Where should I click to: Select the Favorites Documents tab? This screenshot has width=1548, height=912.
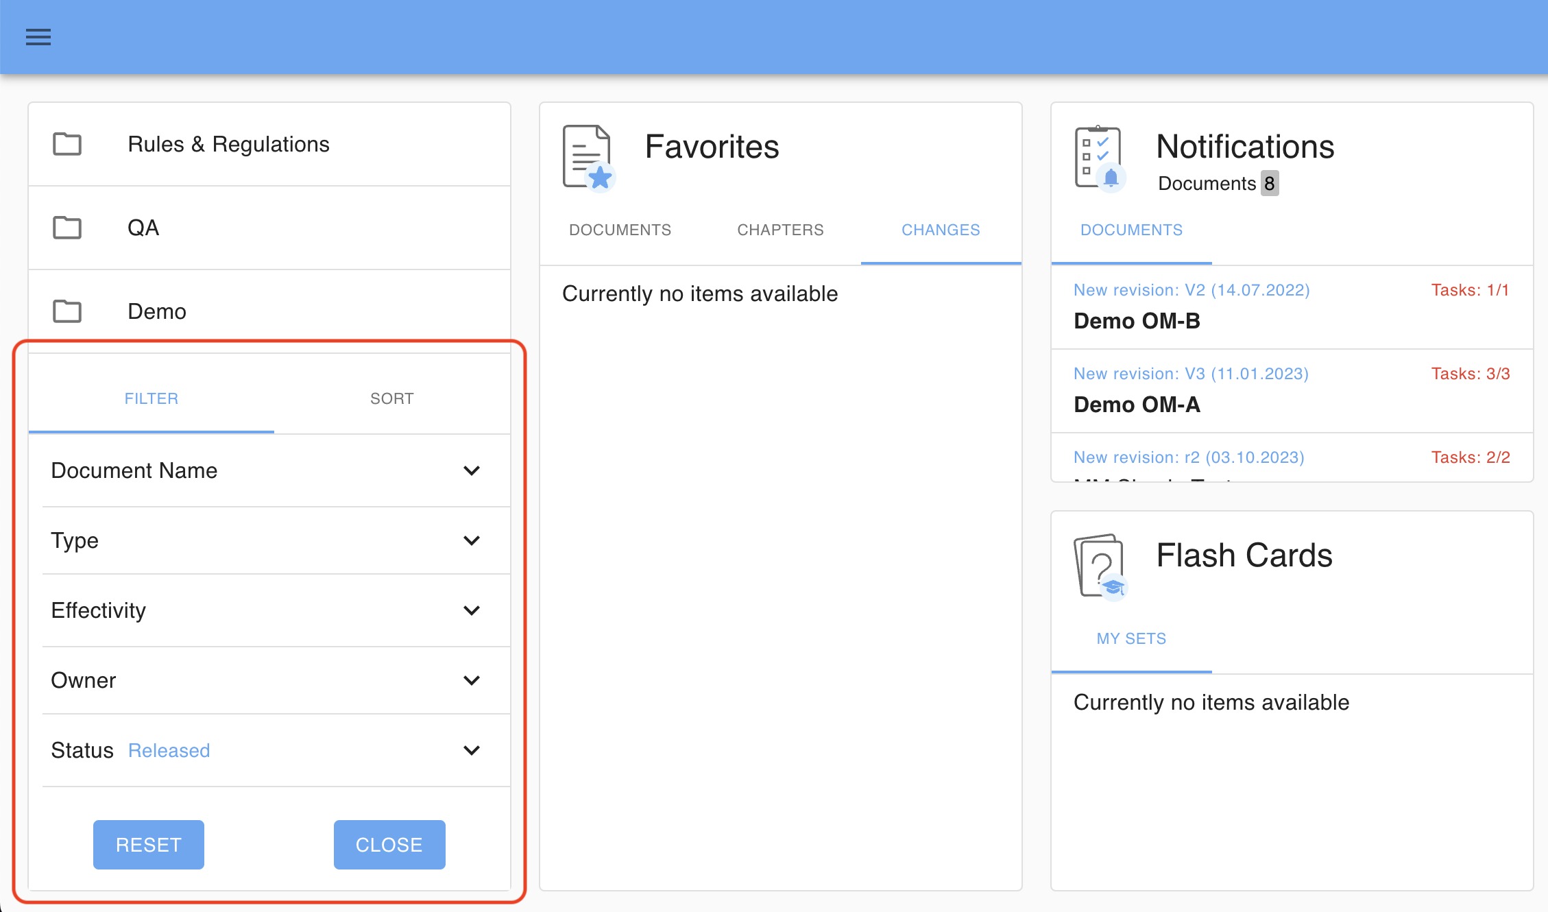tap(620, 230)
